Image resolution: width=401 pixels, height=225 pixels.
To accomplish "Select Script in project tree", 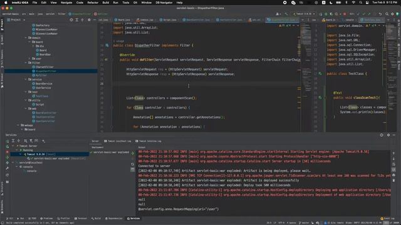I will (38, 104).
